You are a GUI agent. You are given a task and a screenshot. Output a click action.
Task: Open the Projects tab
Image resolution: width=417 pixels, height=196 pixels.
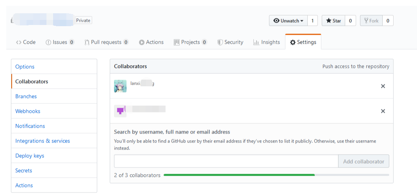point(191,42)
